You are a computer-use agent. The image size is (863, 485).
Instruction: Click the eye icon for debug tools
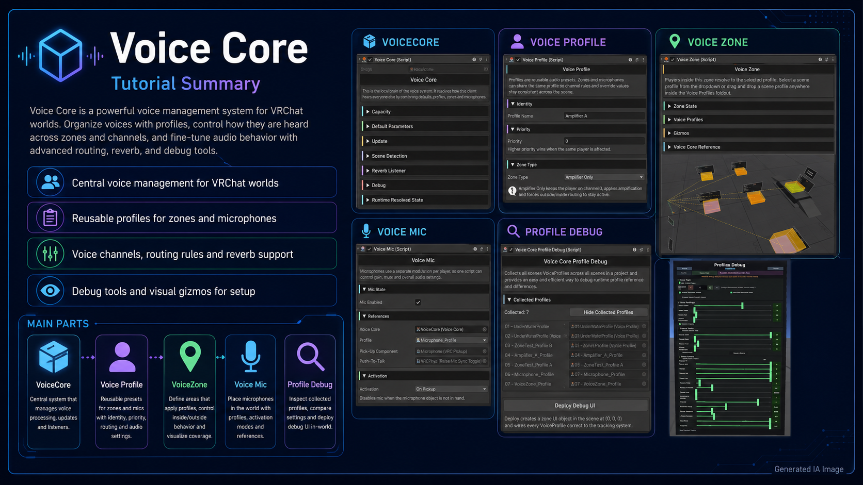click(50, 291)
